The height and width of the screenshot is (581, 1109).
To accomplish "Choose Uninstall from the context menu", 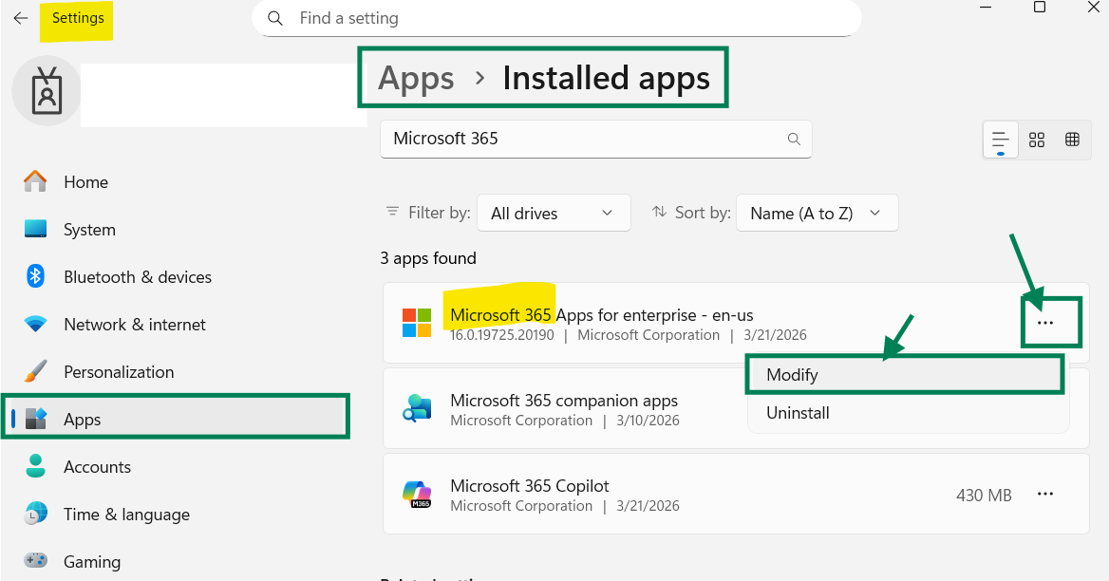I will 908,413.
